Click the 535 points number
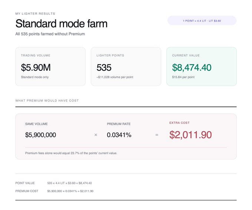This screenshot has height=210, width=252. tap(104, 67)
